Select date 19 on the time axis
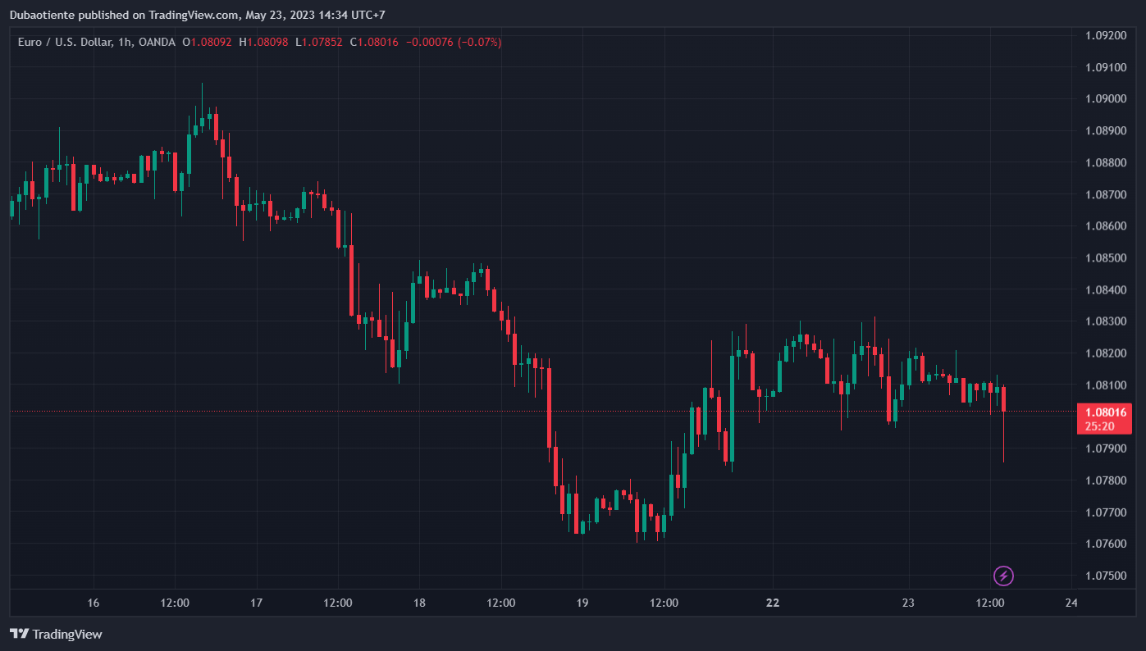This screenshot has height=651, width=1146. point(582,603)
